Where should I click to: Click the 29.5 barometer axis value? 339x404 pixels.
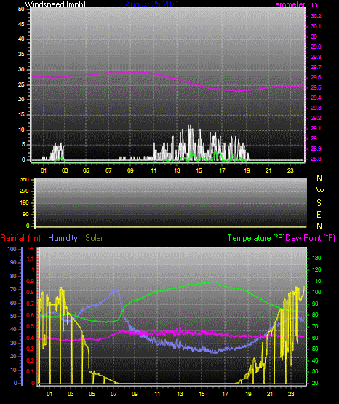pos(316,87)
